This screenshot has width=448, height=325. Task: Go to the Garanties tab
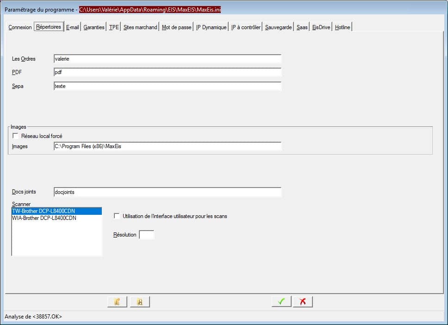[94, 27]
